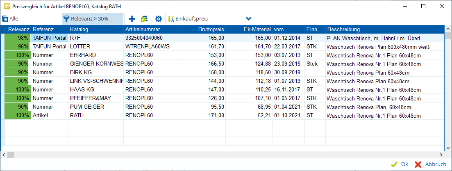Expand the Einkaufspreis sort dropdown chevron

tap(248, 19)
